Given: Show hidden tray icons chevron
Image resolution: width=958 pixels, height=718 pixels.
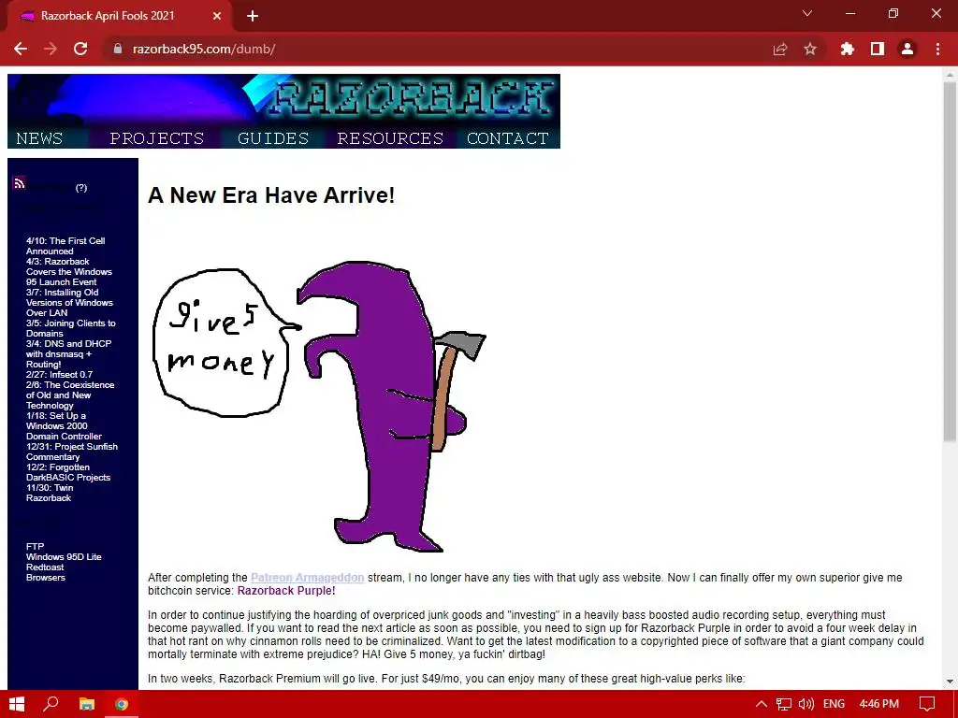Looking at the screenshot, I should pos(762,704).
